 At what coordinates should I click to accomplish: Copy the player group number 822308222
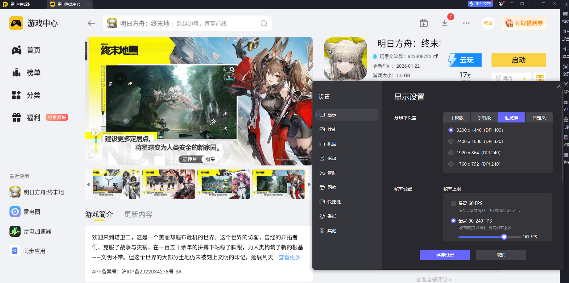[436, 56]
